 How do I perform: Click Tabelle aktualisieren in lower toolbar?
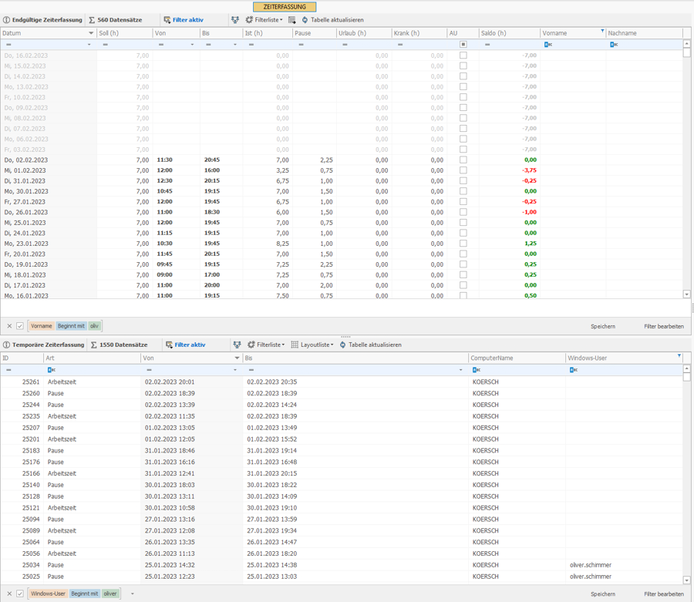375,345
